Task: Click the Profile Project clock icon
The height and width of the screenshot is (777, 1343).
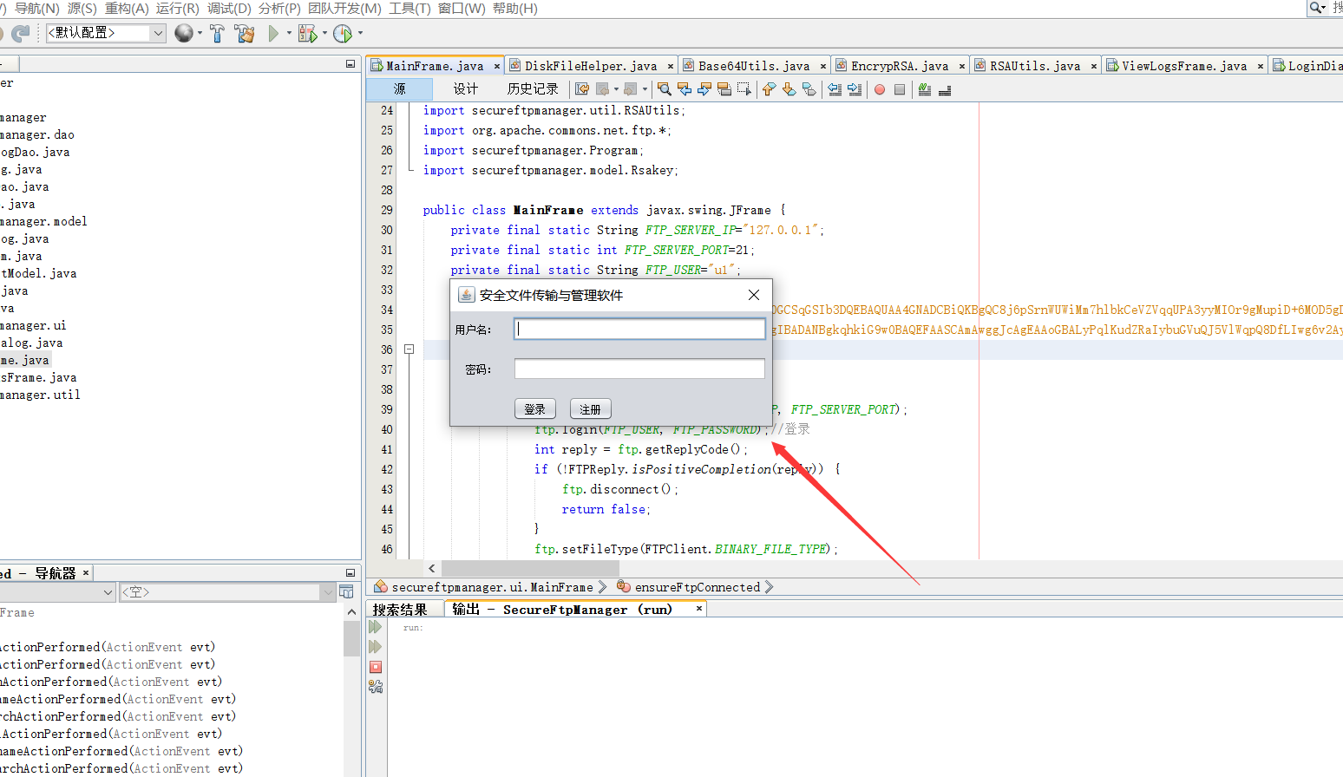Action: point(343,33)
